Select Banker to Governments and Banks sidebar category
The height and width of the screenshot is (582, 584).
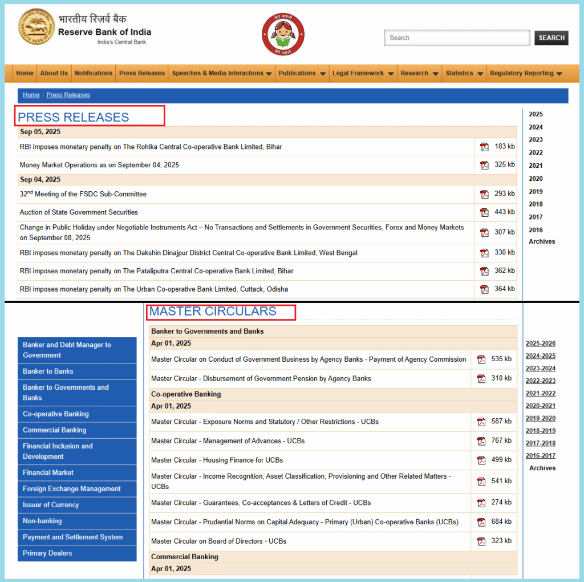point(77,393)
